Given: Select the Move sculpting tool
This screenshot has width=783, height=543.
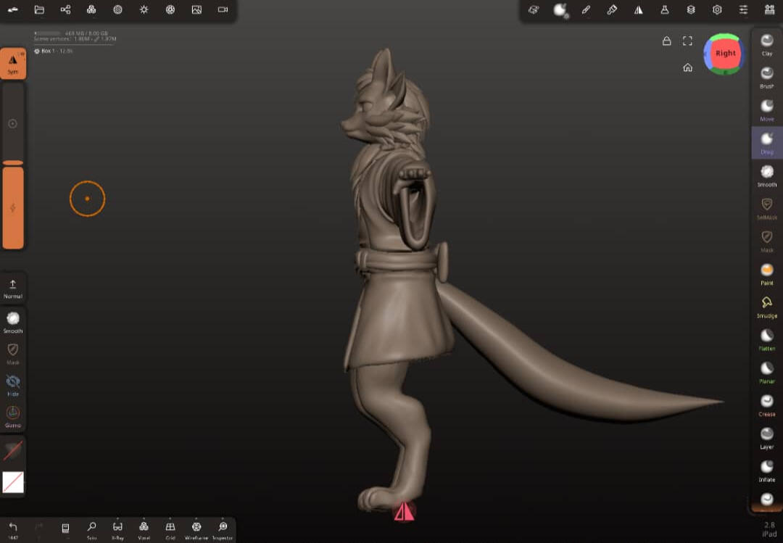Looking at the screenshot, I should coord(767,110).
